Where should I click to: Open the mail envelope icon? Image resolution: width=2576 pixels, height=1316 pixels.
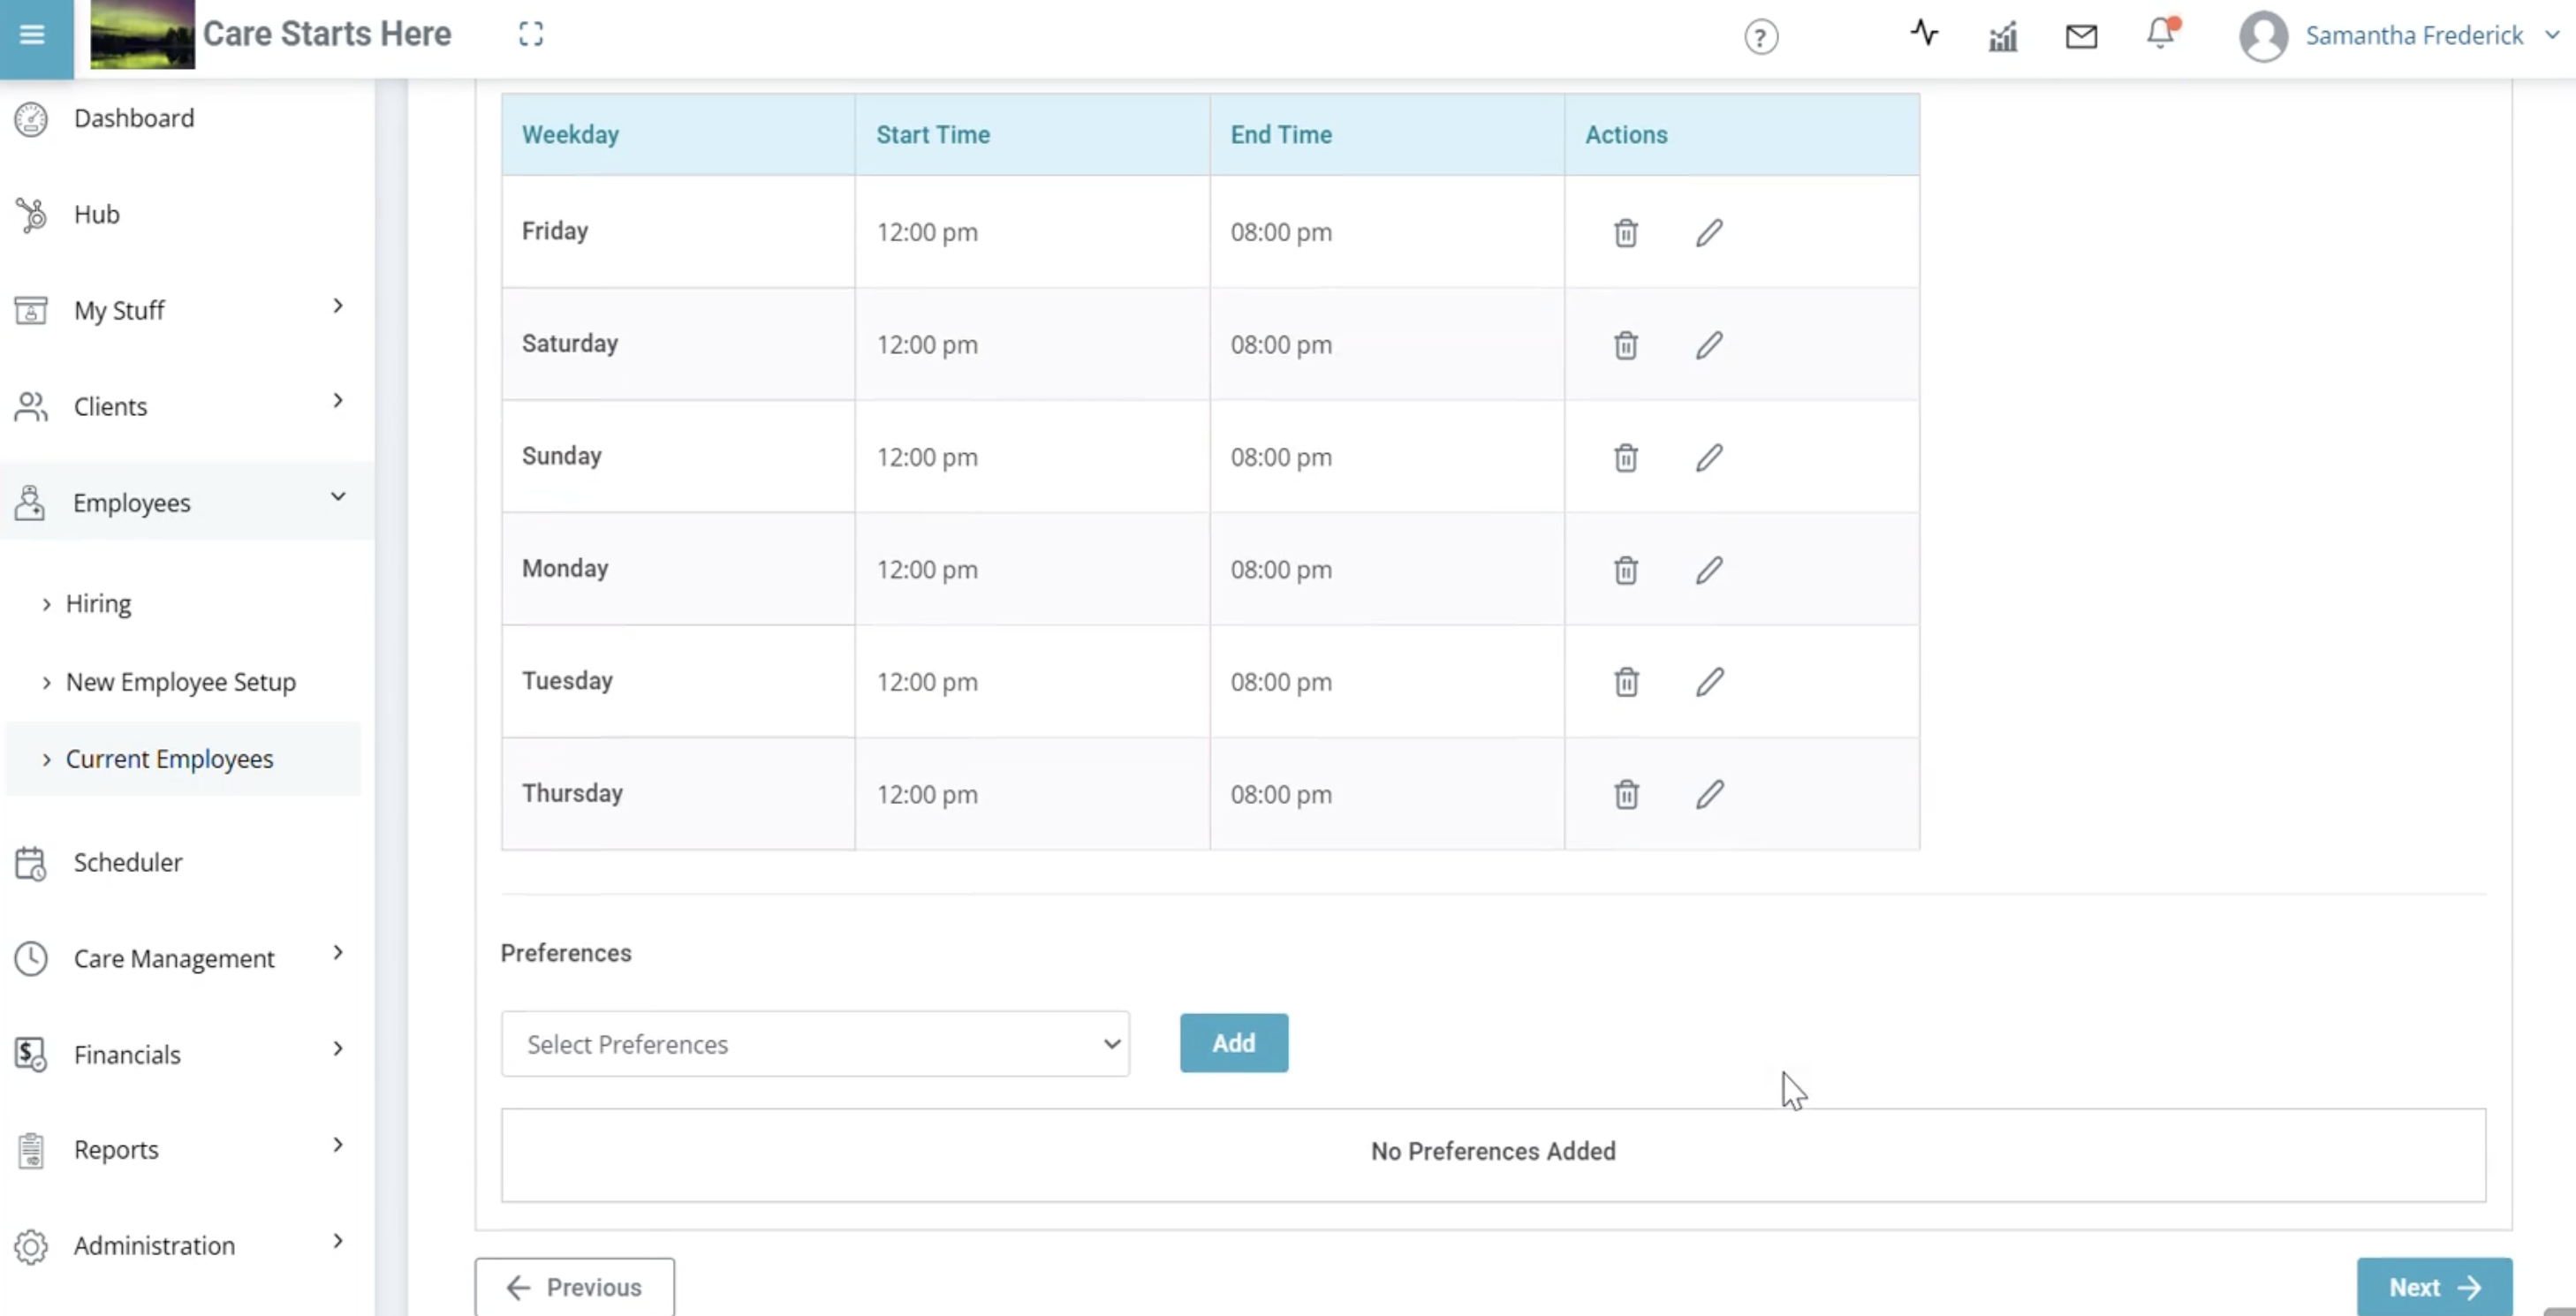2081,37
